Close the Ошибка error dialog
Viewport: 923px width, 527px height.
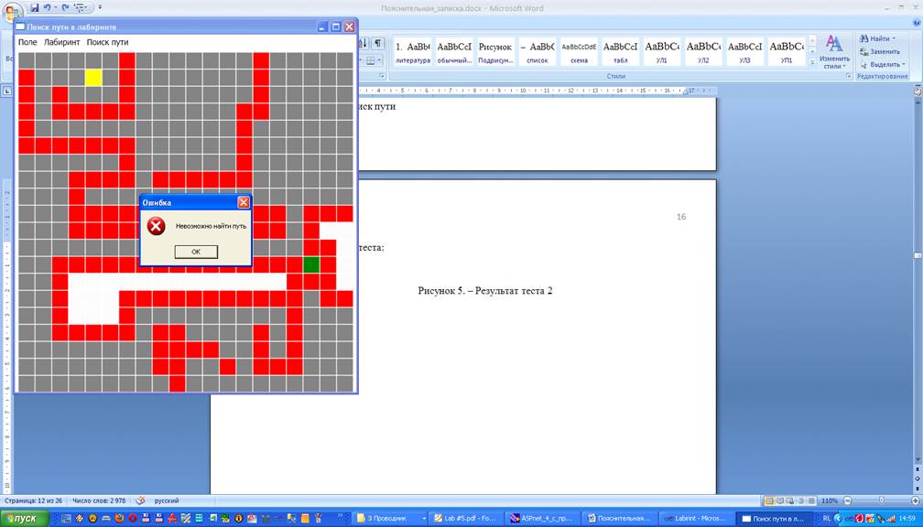click(x=244, y=202)
